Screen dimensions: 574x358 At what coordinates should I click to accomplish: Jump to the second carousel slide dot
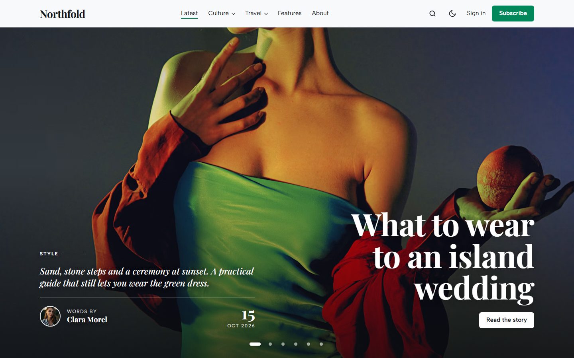(x=270, y=344)
